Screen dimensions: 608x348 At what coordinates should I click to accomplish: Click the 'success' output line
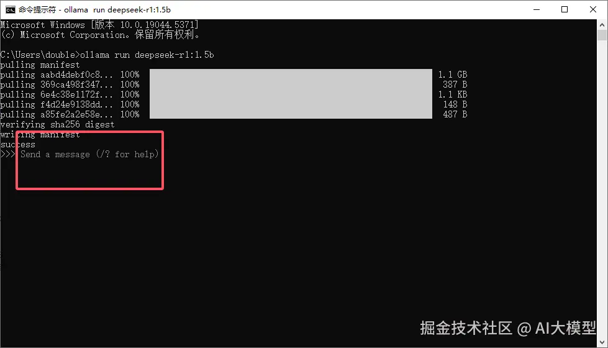[x=18, y=145]
